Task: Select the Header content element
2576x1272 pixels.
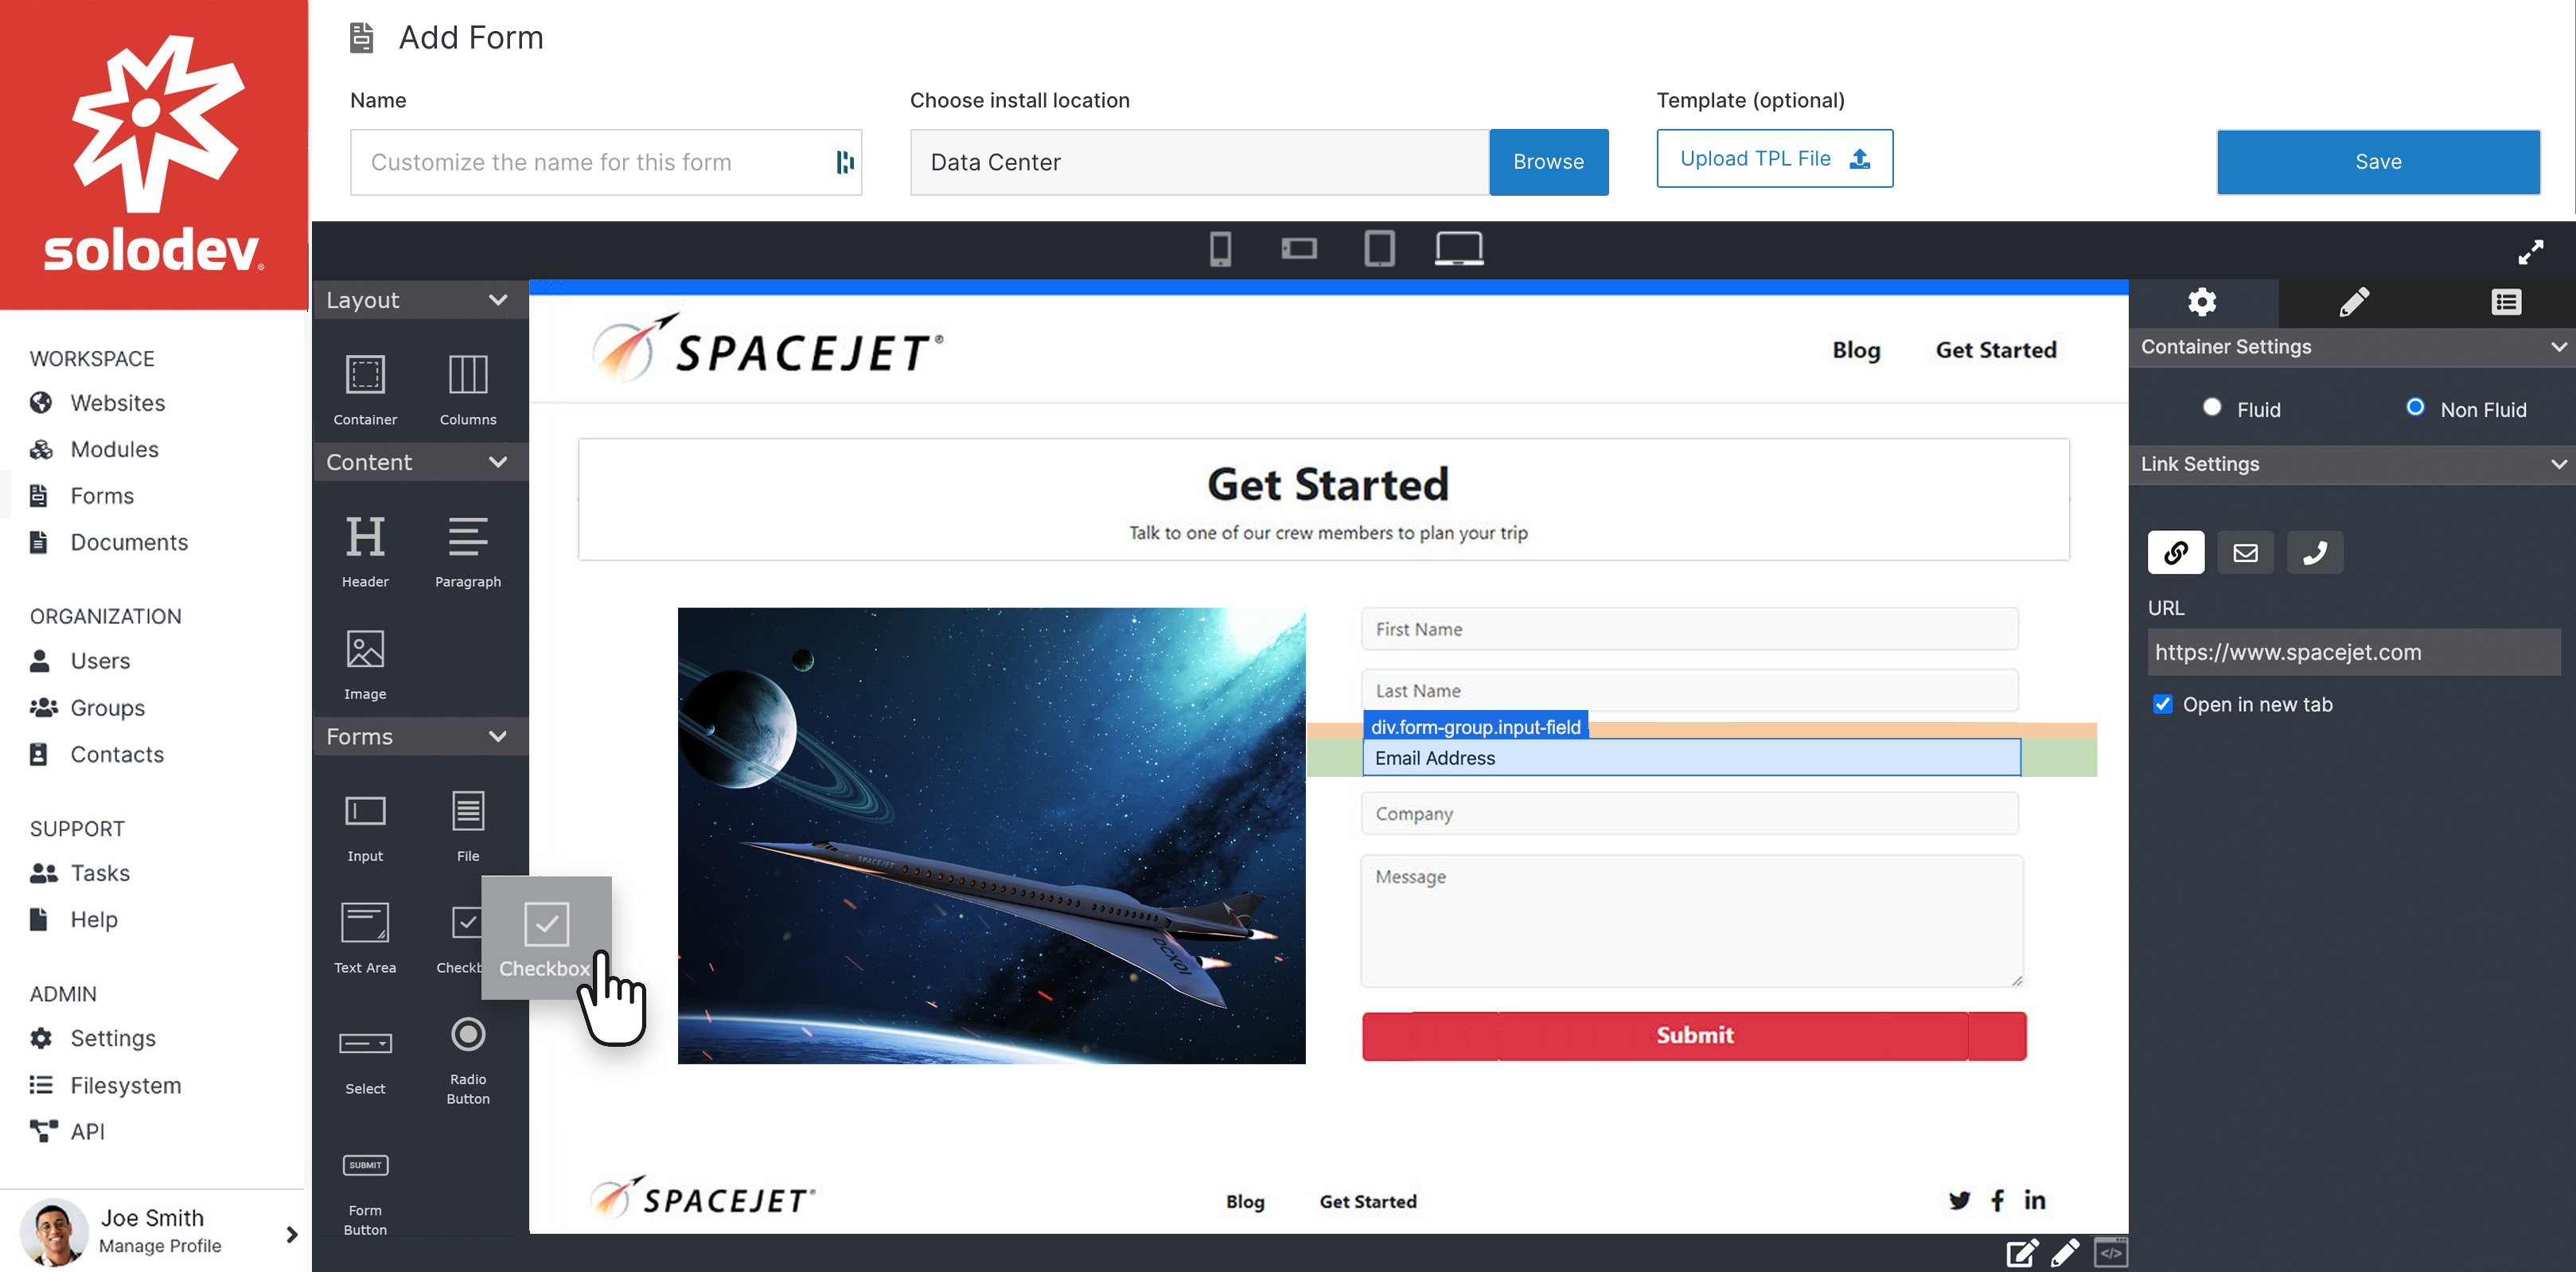Action: [x=363, y=549]
